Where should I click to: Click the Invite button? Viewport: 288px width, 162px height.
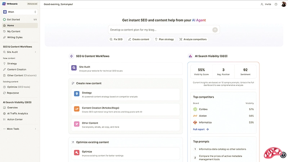(x=266, y=4)
